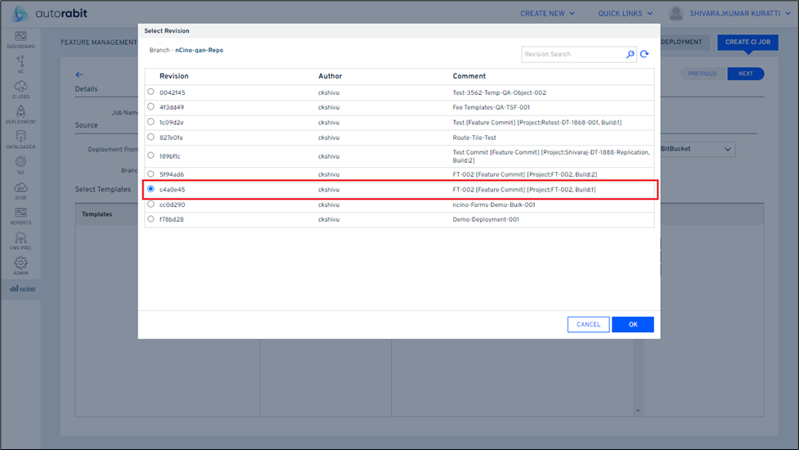Image resolution: width=799 pixels, height=450 pixels.
Task: Select revision 0042f45 radio button
Action: click(x=150, y=92)
